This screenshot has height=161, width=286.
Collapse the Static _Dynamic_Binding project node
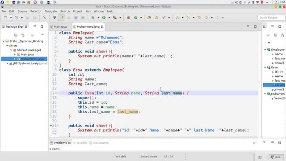(x=4, y=41)
